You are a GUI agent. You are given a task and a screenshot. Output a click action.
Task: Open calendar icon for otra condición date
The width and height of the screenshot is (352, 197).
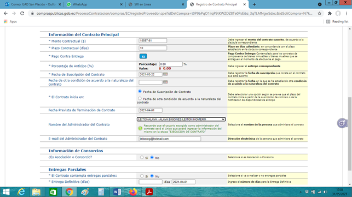tap(165, 82)
